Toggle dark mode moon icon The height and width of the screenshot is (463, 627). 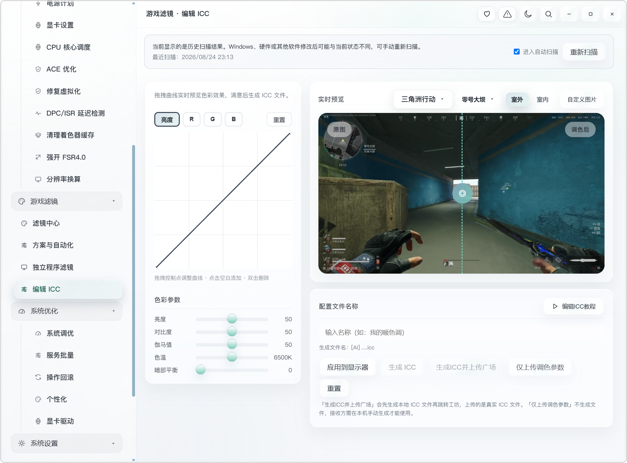[x=528, y=14]
